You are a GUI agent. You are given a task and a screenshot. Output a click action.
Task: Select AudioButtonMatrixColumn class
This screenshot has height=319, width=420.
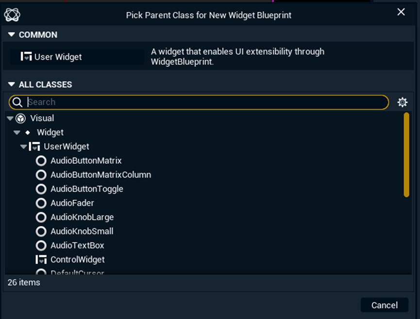click(101, 175)
